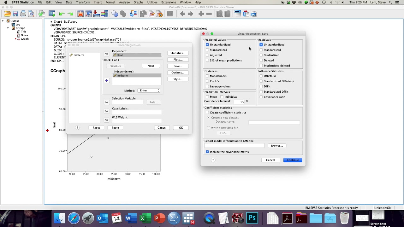Enable Create coefficient statistics
Screen dimensions: 404x227
[207, 113]
